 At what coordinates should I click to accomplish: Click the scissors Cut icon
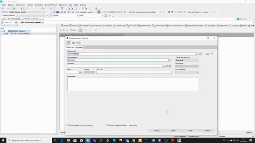coord(21,8)
